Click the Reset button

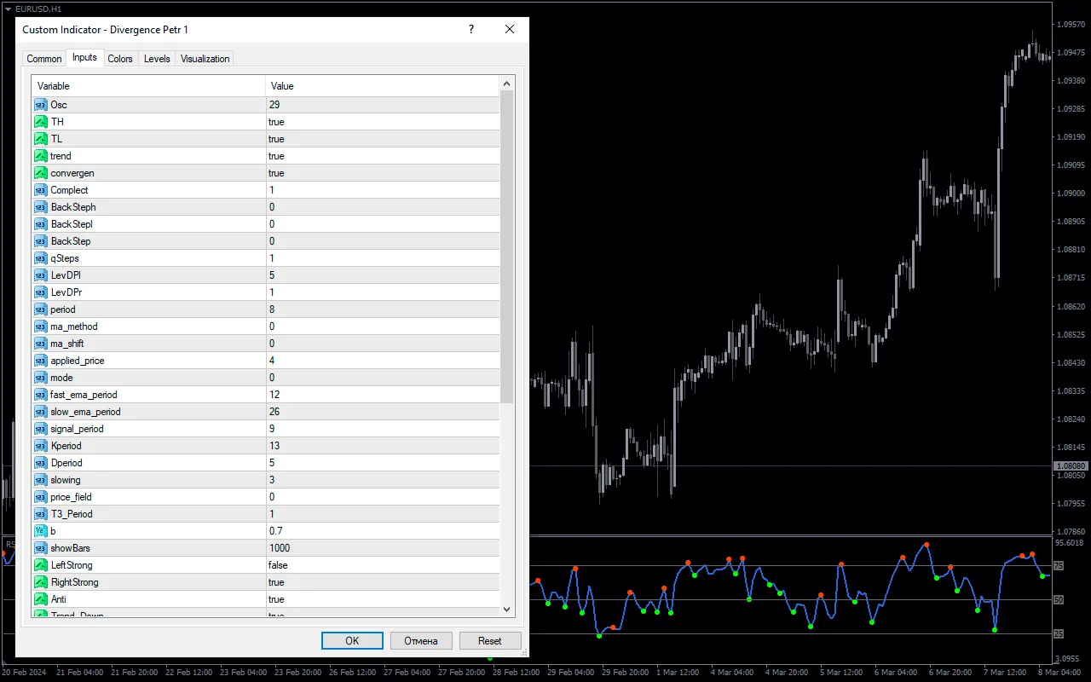(x=490, y=641)
